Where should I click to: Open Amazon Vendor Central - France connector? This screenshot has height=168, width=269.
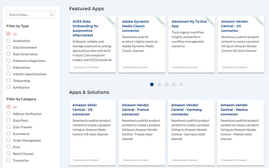click(x=136, y=110)
